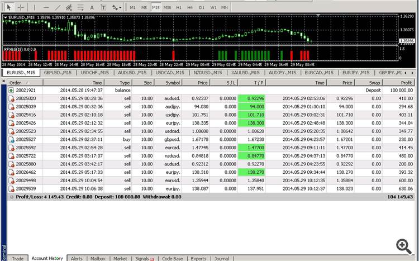Image resolution: width=419 pixels, height=261 pixels.
Task: Click the zoom magnifier icon
Action: [x=403, y=246]
